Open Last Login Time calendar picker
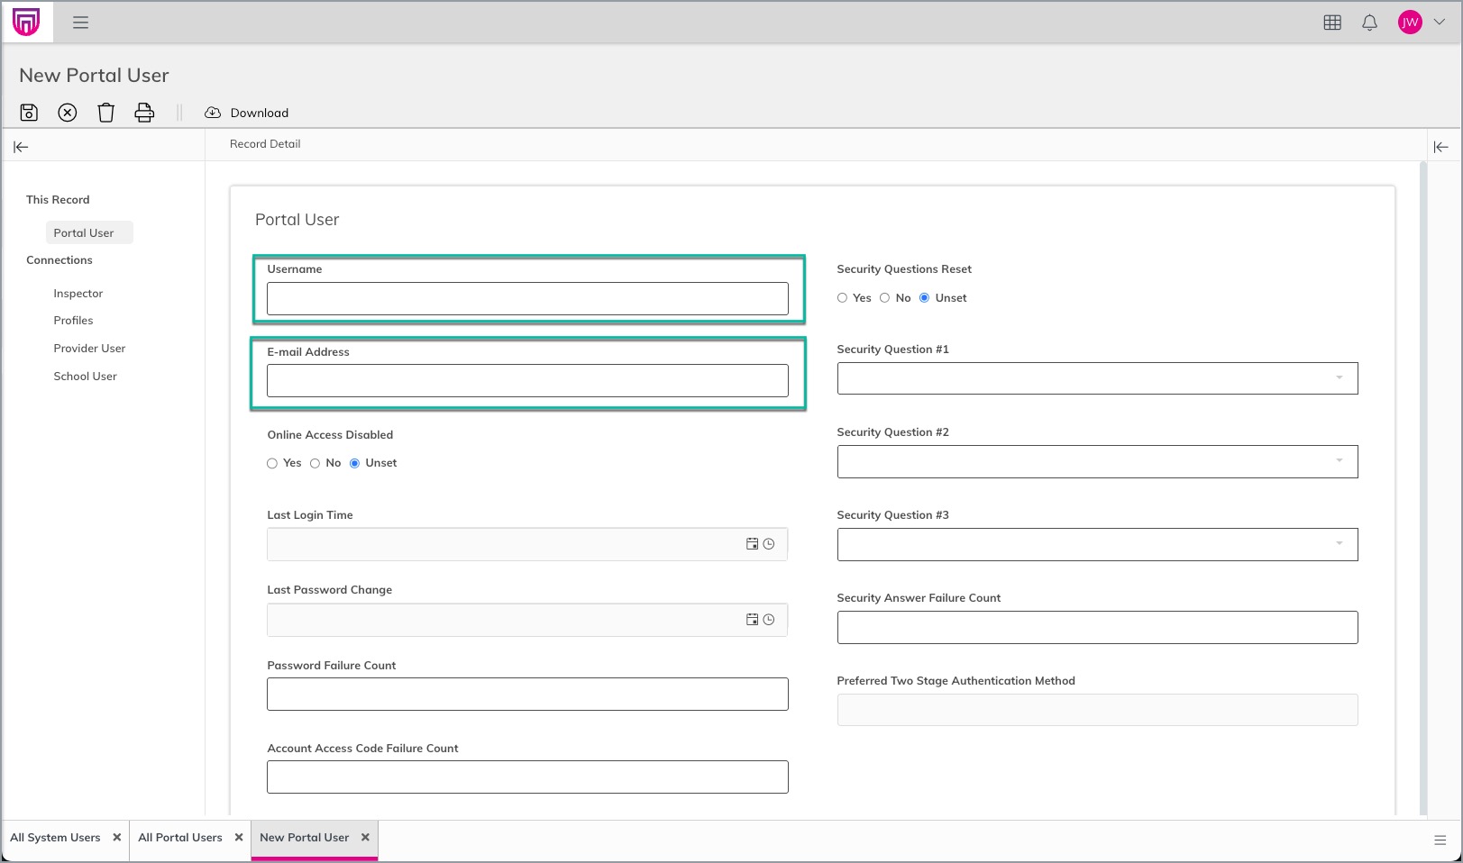 coord(752,544)
